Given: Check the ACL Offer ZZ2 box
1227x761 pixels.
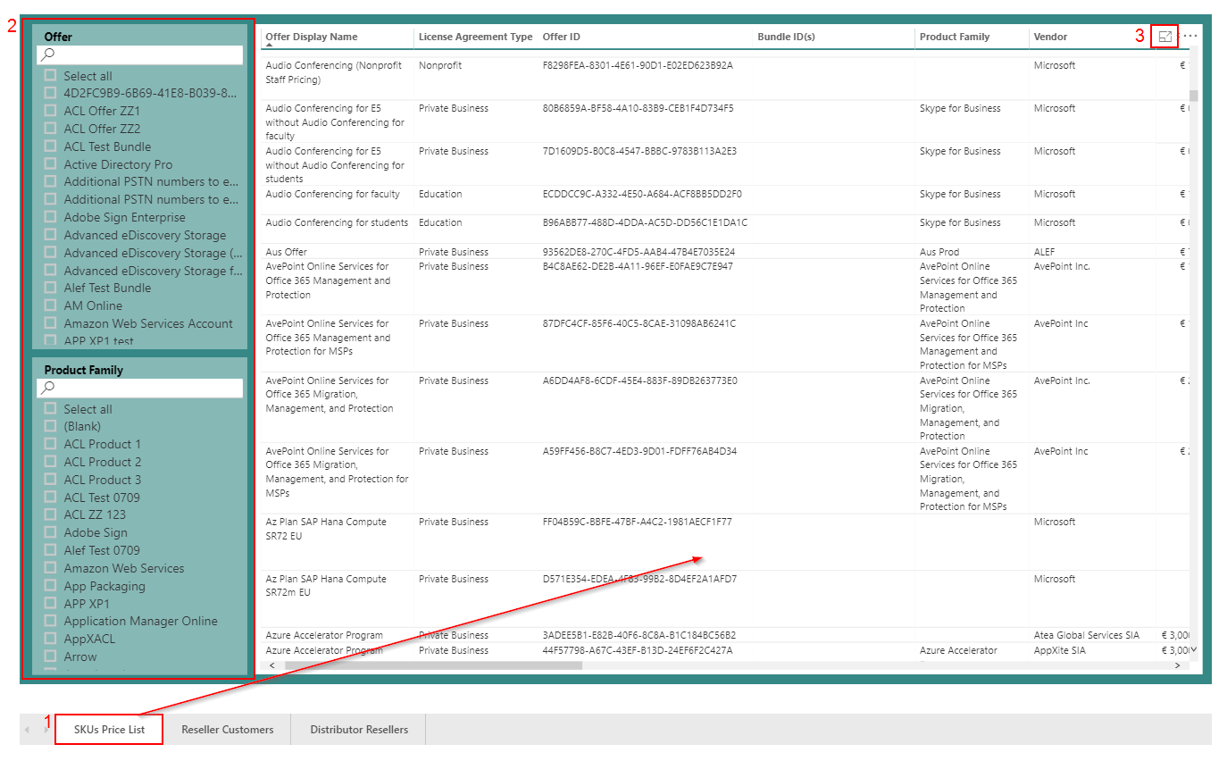Looking at the screenshot, I should (50, 129).
